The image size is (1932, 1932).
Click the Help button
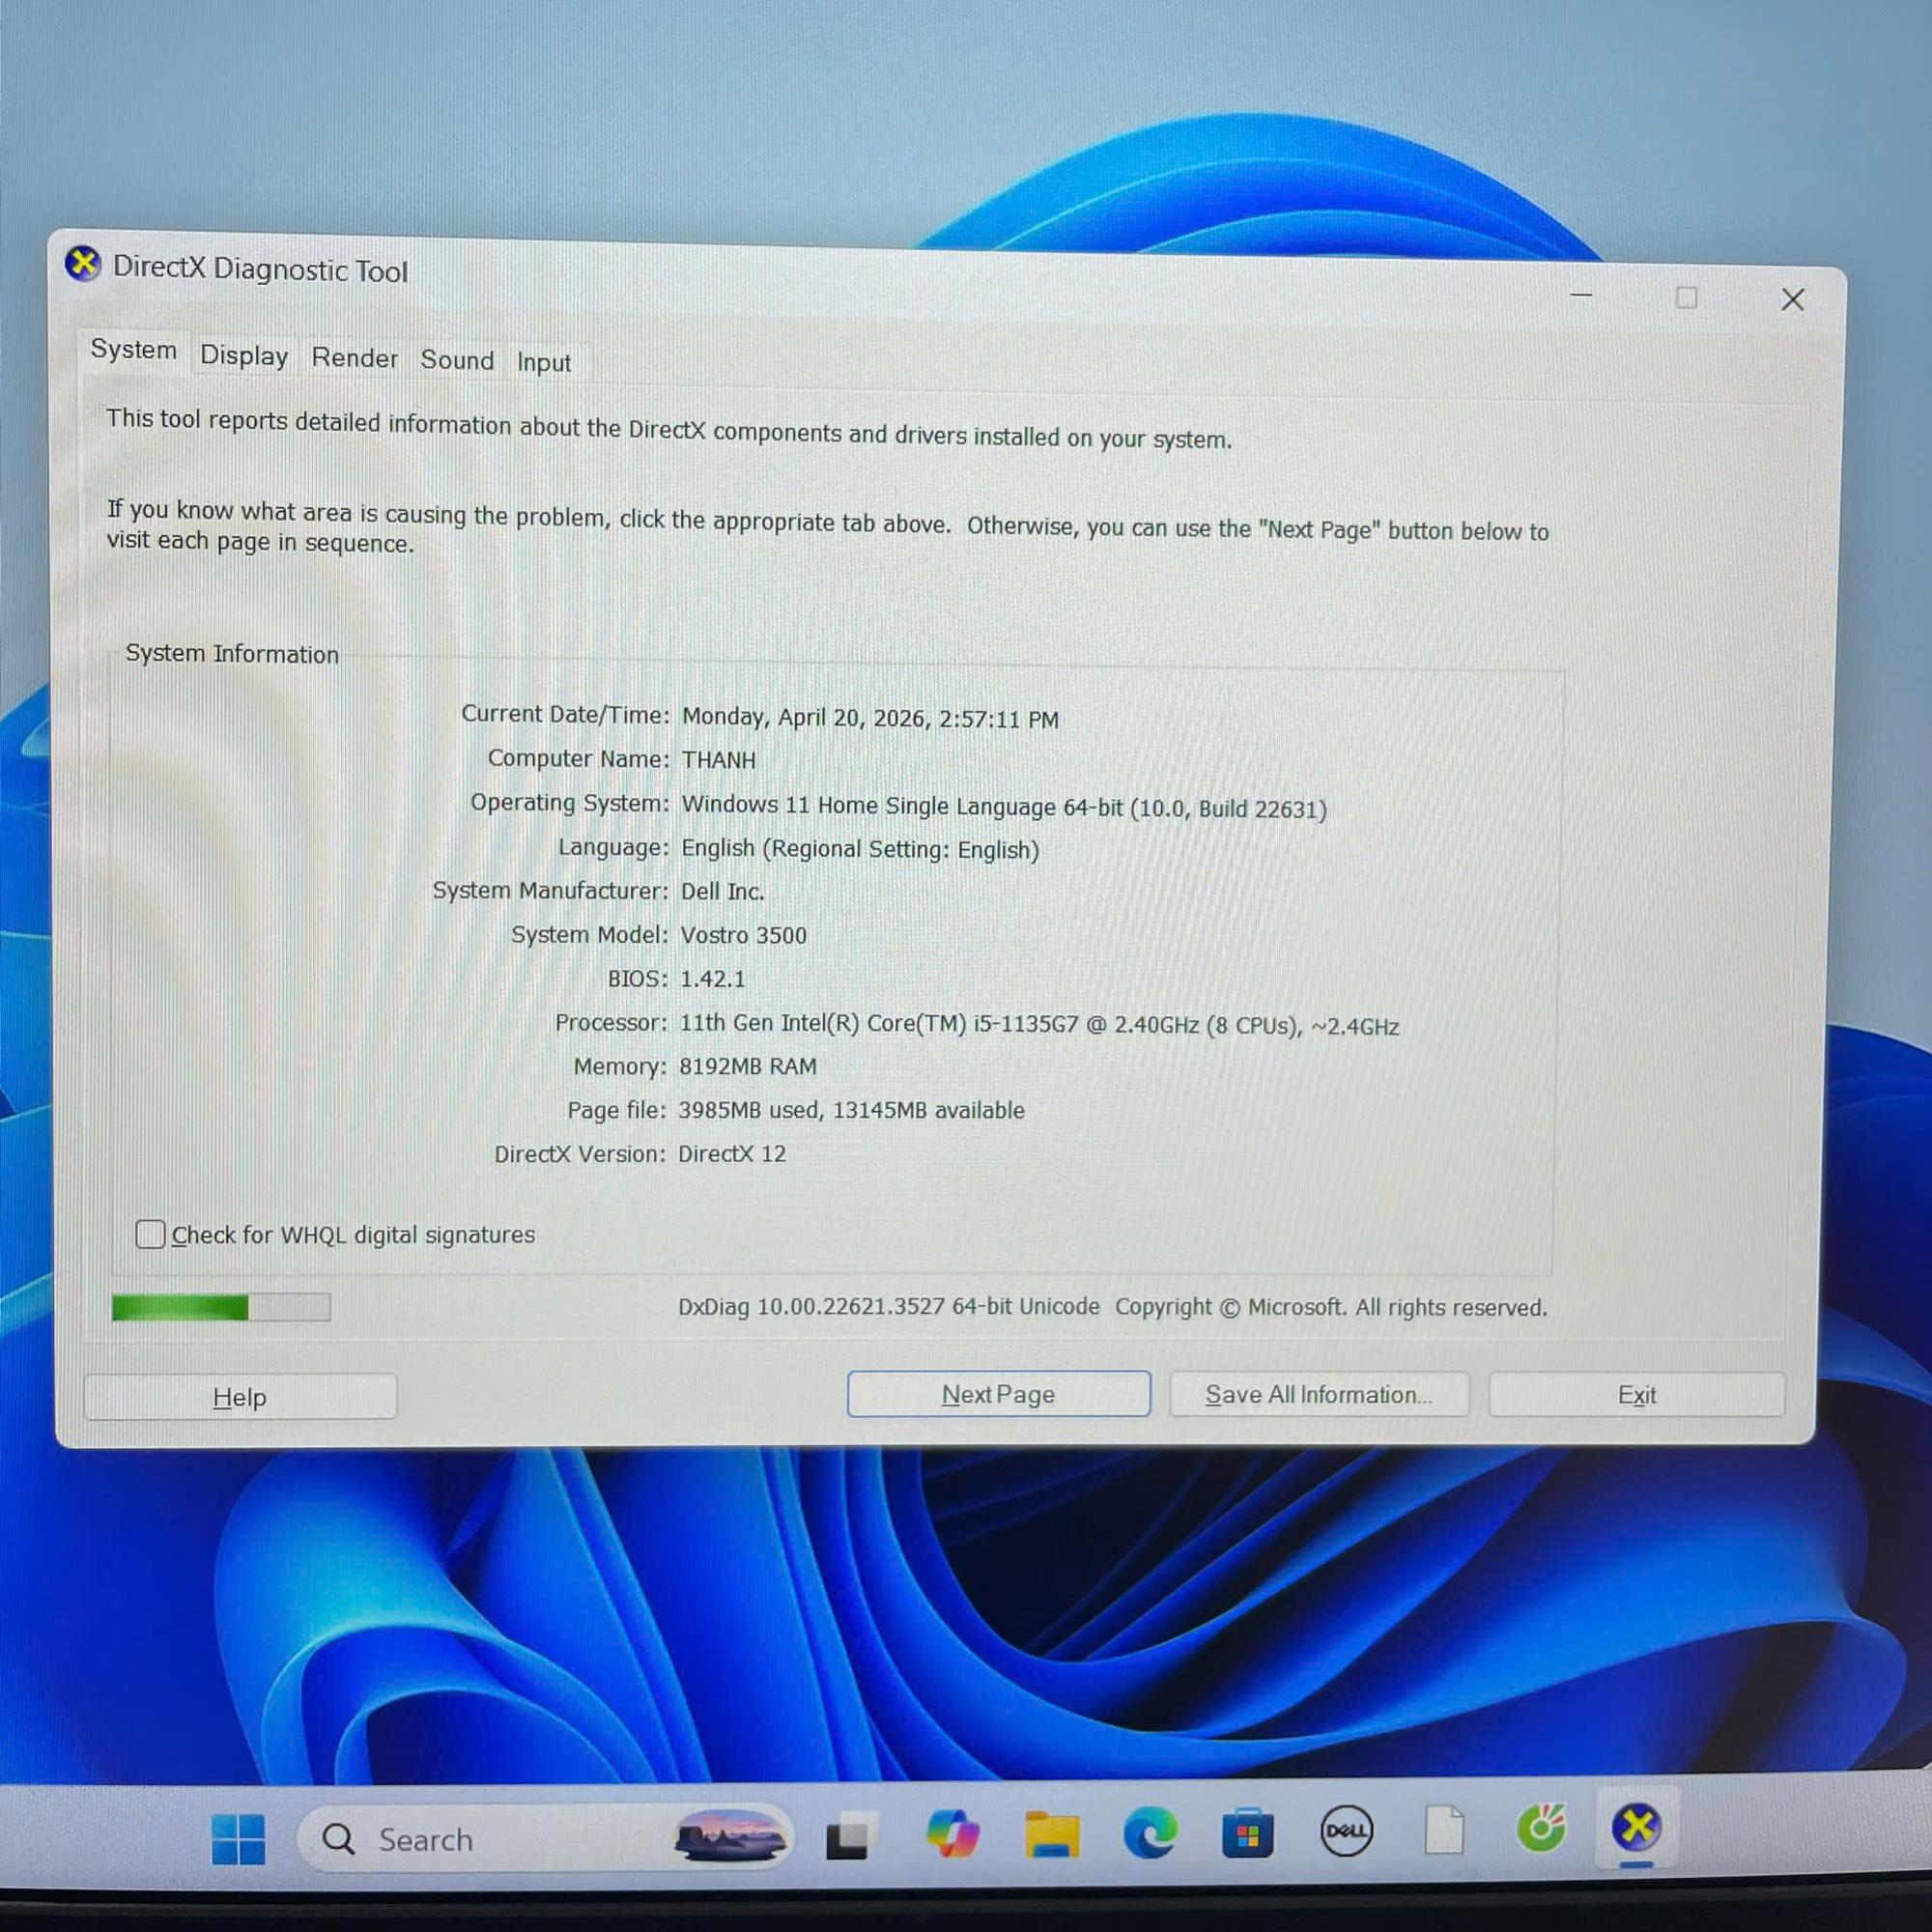click(x=240, y=1397)
